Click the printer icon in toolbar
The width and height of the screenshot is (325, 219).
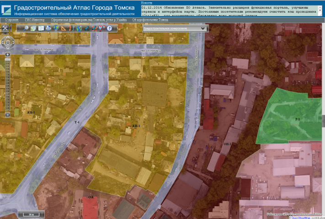point(48,28)
